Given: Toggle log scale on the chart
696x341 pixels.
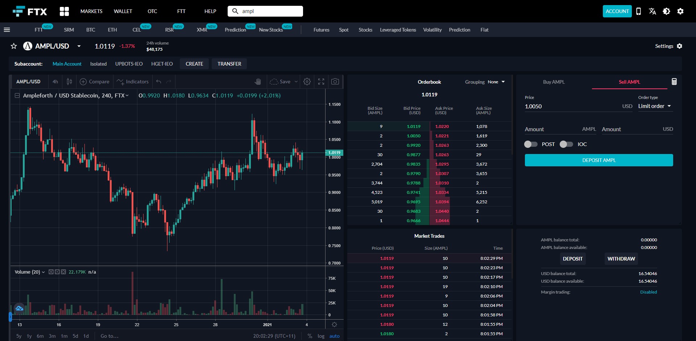Looking at the screenshot, I should pyautogui.click(x=321, y=336).
